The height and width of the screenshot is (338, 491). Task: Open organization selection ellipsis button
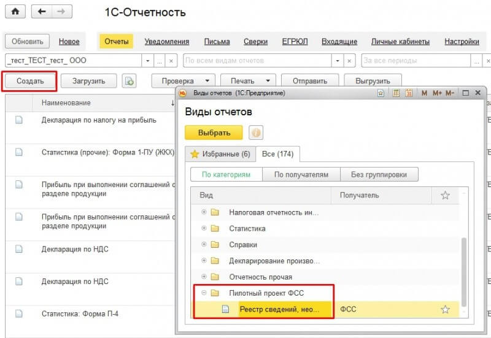coord(160,61)
